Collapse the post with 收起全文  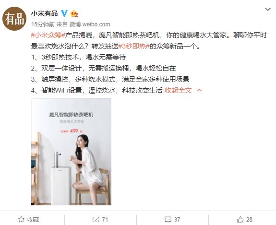178,90
